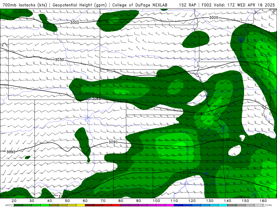Click the 90 label on the colour scale

(x=138, y=201)
